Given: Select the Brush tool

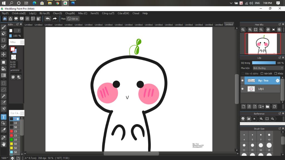Looking at the screenshot, I should coord(4,27).
